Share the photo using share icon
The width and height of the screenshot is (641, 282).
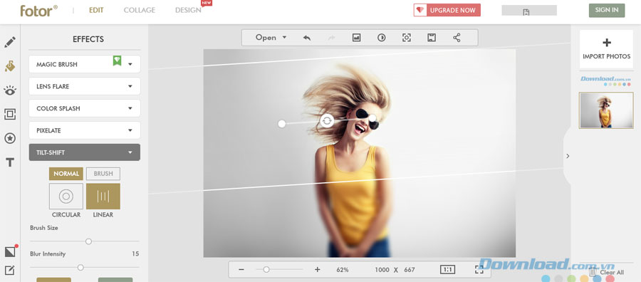coord(457,38)
